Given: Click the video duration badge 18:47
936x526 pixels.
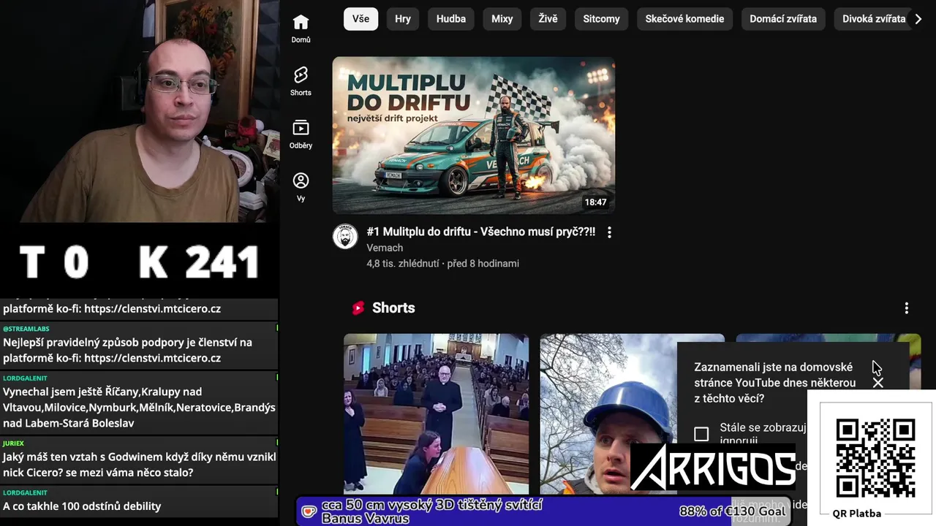Looking at the screenshot, I should (x=595, y=202).
